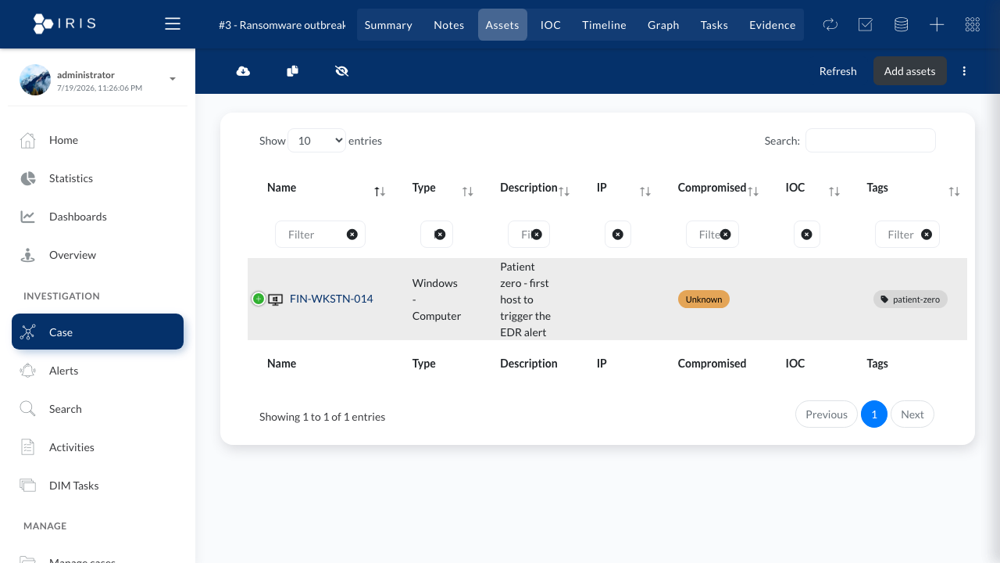
Task: Open Dashboards in sidebar
Action: click(x=98, y=217)
